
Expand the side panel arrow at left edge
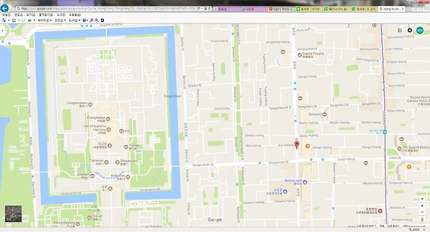[2, 31]
